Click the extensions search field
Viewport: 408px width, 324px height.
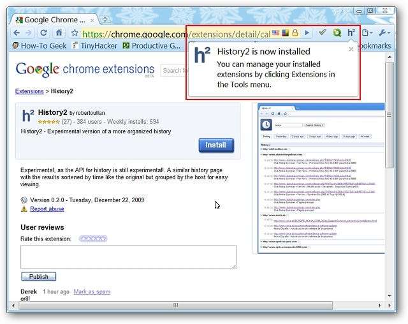(173, 70)
